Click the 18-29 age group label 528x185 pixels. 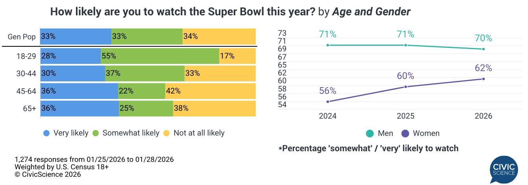pos(27,56)
